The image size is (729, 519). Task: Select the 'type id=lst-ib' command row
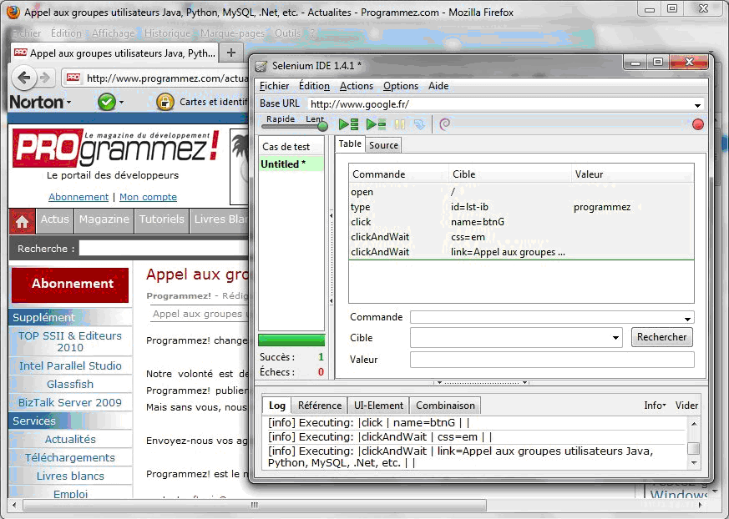tap(521, 207)
